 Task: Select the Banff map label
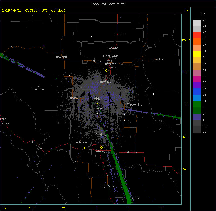[x=31, y=142]
